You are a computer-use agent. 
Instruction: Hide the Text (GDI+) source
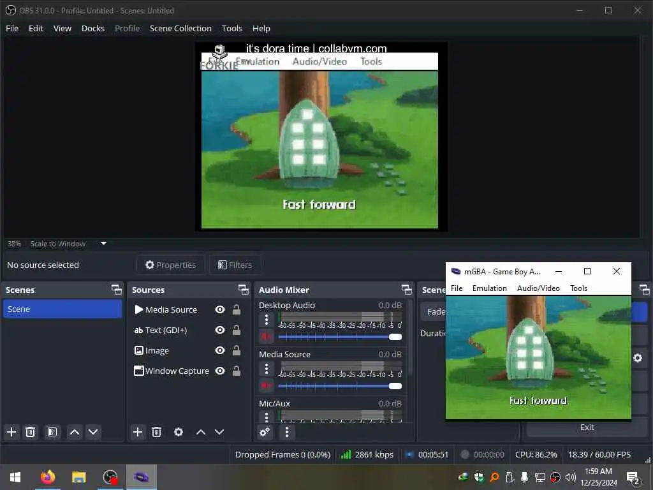pos(220,330)
